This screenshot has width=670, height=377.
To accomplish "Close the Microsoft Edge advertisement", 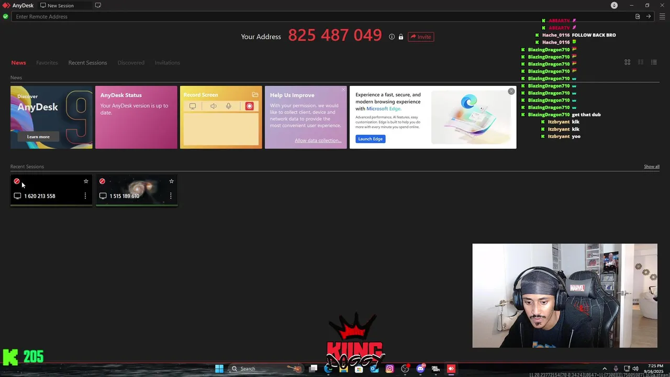I will [511, 91].
